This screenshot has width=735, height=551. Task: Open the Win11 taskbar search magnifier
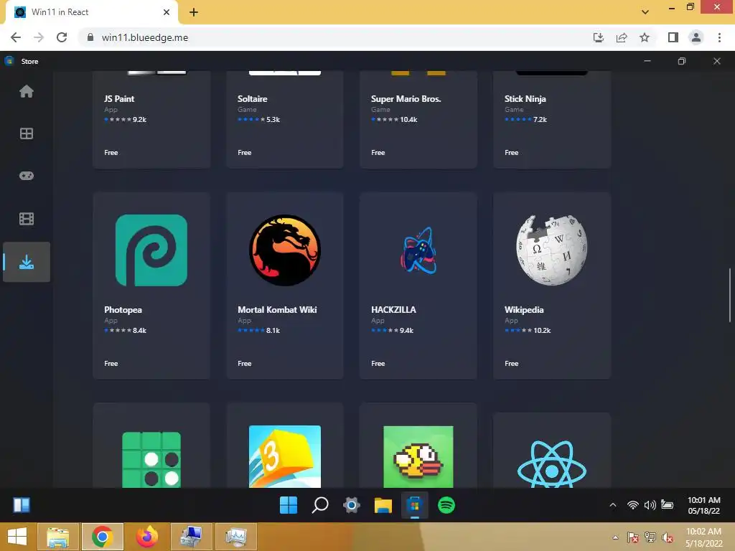[x=320, y=505]
